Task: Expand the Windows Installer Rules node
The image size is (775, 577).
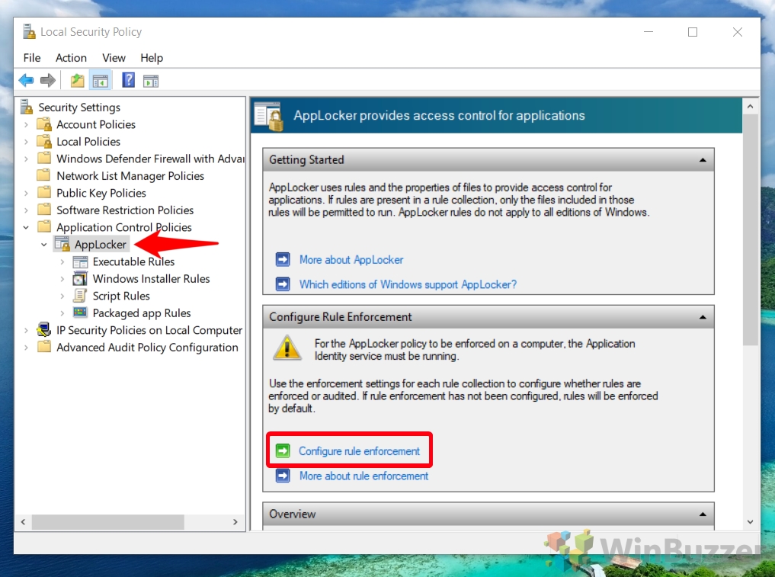Action: [62, 279]
